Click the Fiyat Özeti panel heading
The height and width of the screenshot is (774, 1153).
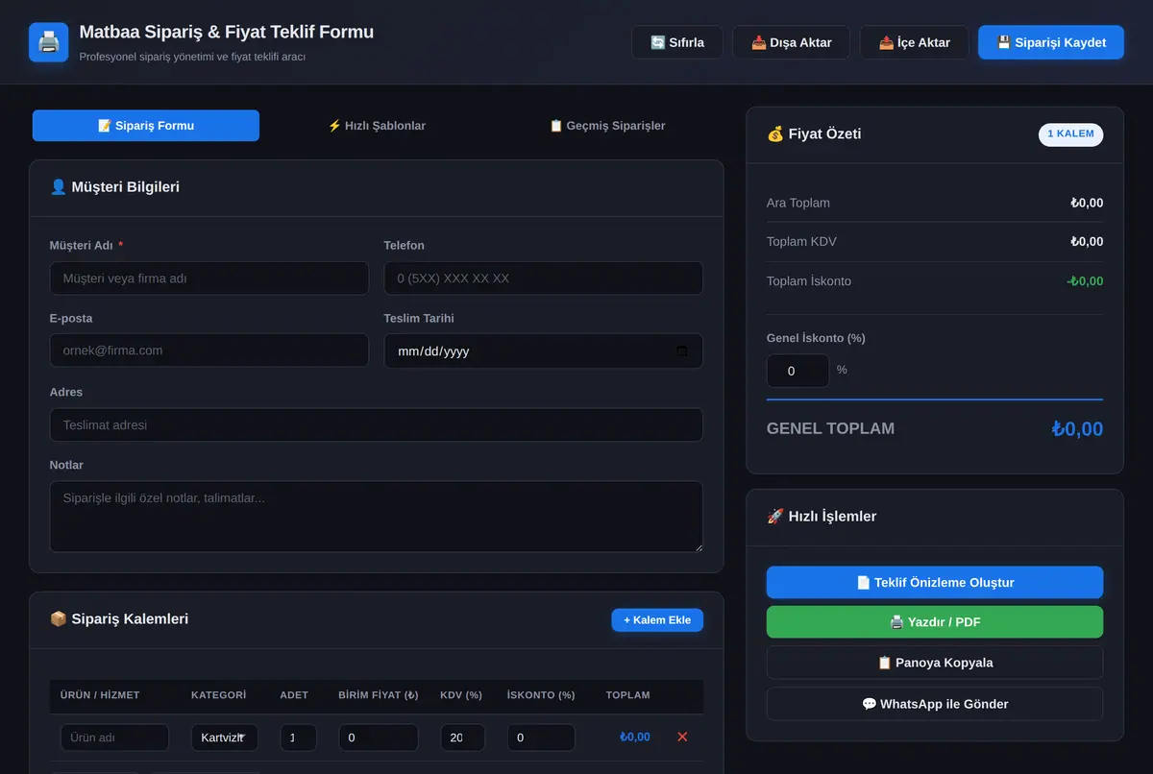pos(814,134)
